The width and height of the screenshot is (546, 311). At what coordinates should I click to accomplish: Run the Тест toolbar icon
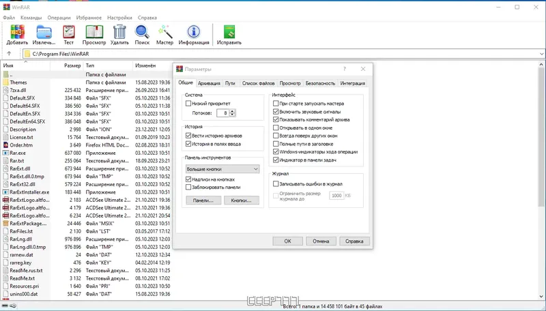(x=69, y=32)
